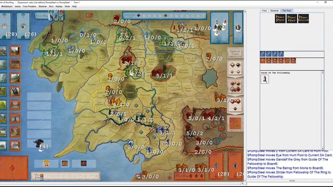This screenshot has width=333, height=187.
Task: Select the leftmost blue Free Peoples action die
Action: [263, 54]
